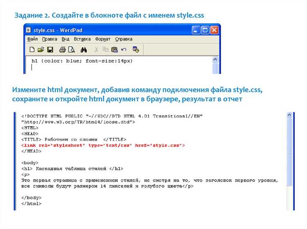Open the Формат menu

103,39
